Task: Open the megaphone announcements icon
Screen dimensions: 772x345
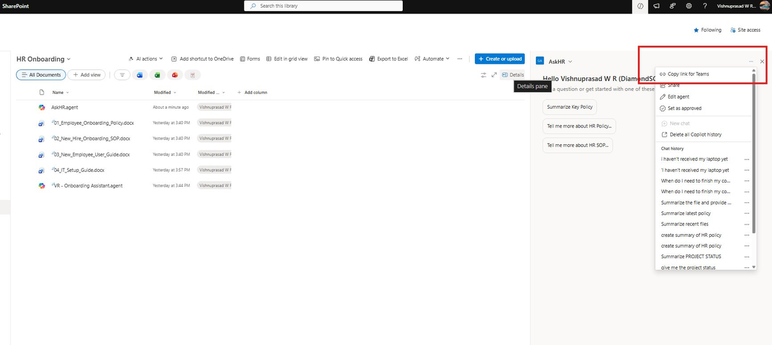Action: tap(657, 6)
